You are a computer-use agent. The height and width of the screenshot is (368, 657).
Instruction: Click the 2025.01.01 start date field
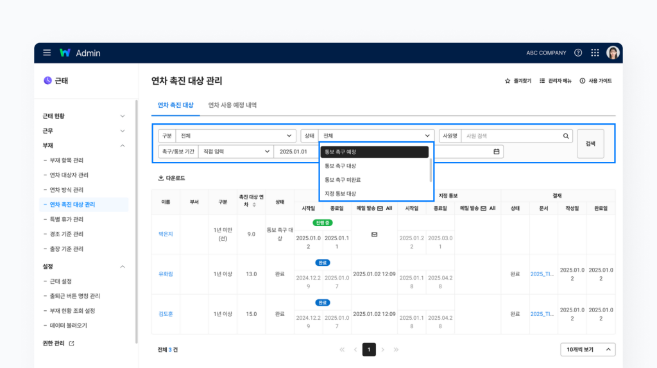[296, 152]
